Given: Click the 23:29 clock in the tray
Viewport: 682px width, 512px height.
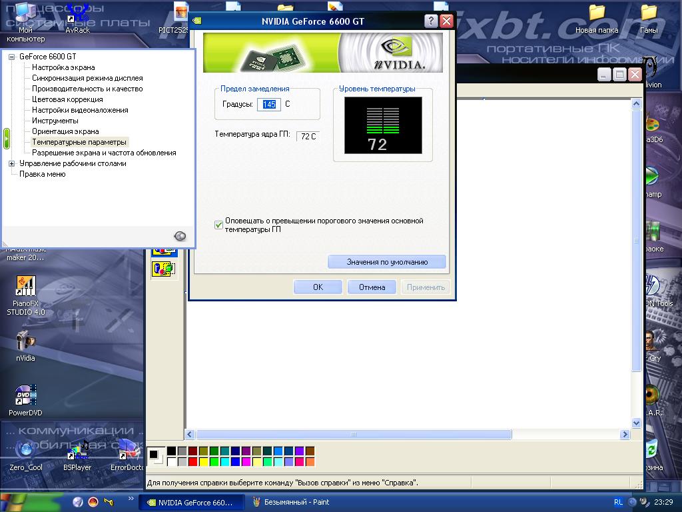Looking at the screenshot, I should point(663,502).
